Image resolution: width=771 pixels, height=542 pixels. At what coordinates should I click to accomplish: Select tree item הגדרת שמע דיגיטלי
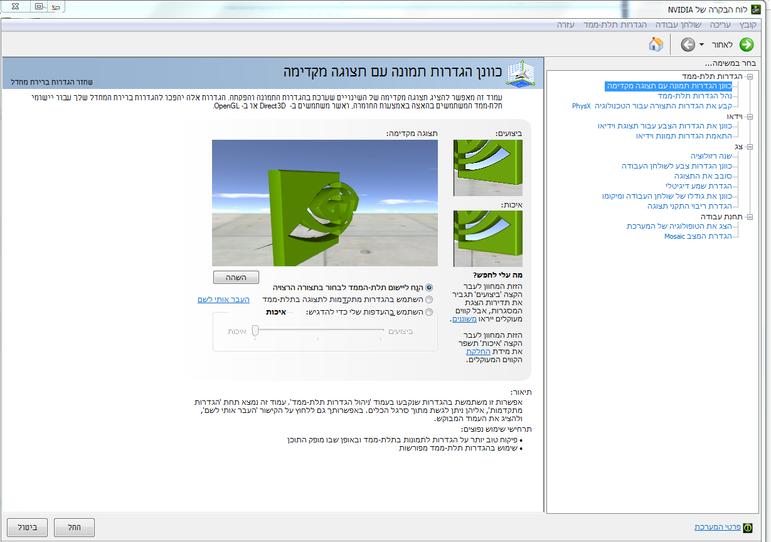pos(699,186)
